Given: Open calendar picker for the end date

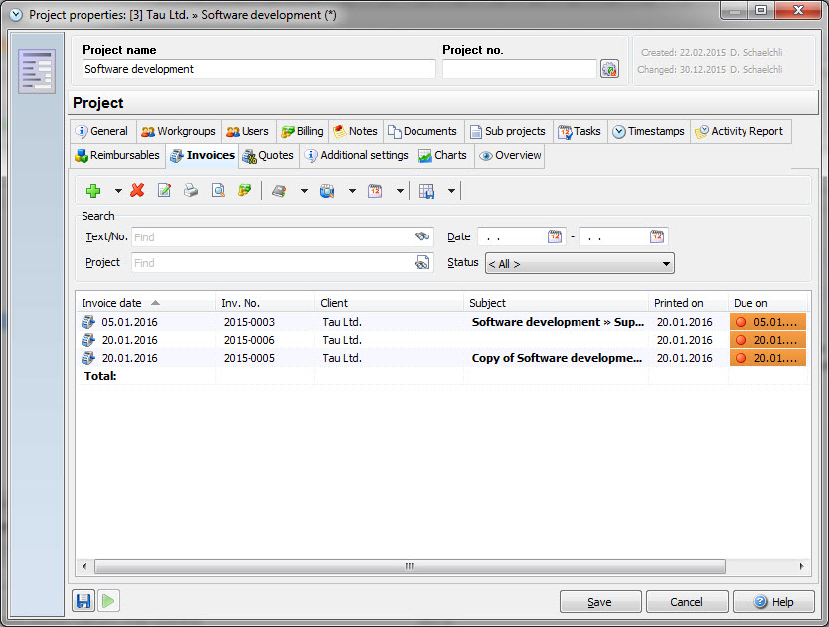Looking at the screenshot, I should coord(657,236).
